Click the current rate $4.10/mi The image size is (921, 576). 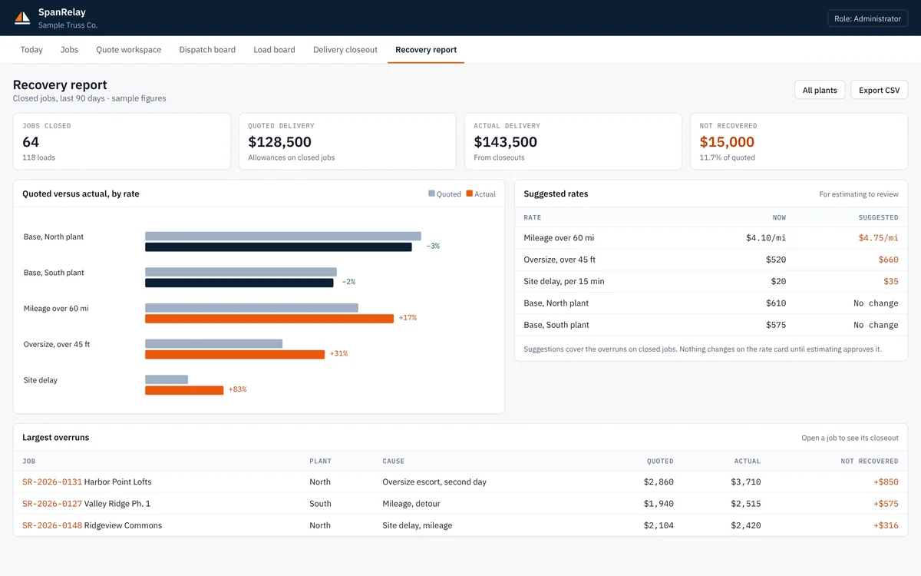pos(766,238)
